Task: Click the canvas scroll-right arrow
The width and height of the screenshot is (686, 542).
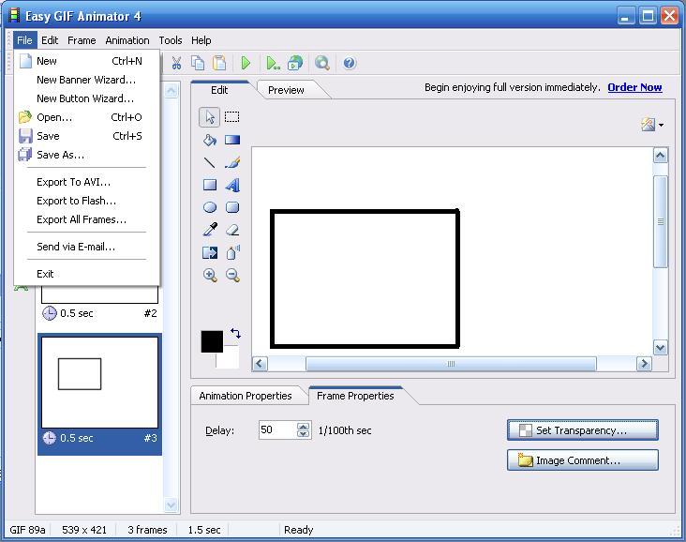Action: (x=644, y=364)
